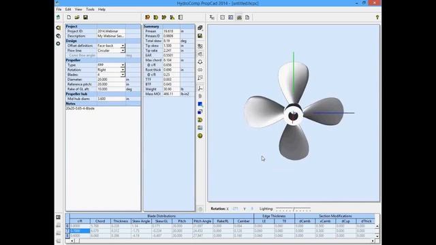Click the selected 3D view mode icon
Image resolution: width=436 pixels, height=245 pixels.
(x=239, y=17)
